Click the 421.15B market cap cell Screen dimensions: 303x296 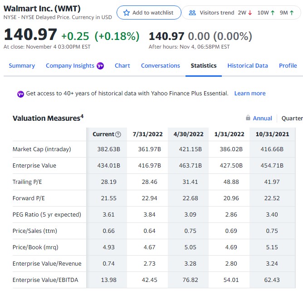pyautogui.click(x=191, y=149)
